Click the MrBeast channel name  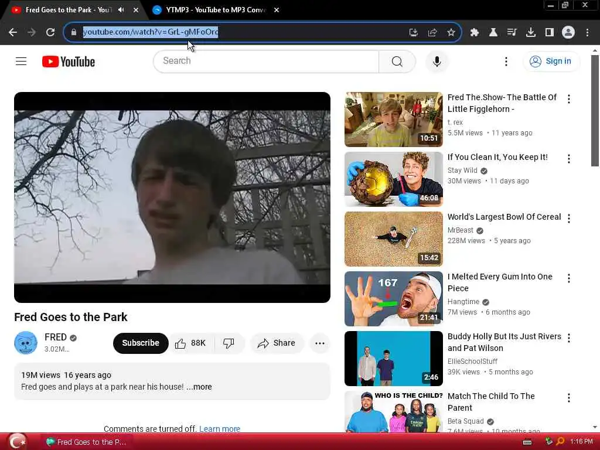tap(461, 230)
